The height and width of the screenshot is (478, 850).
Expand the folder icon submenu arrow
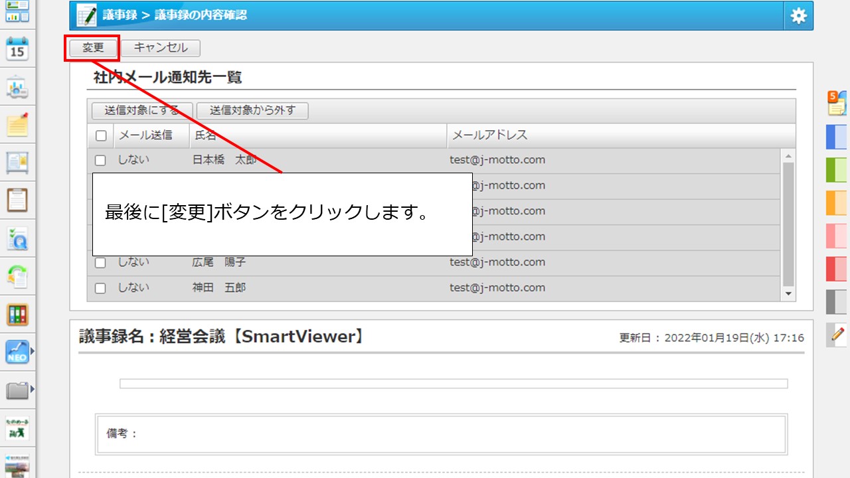(32, 389)
